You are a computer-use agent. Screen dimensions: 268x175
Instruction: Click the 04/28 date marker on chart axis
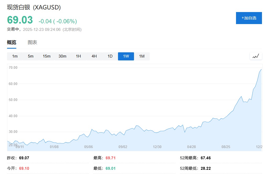(191, 147)
